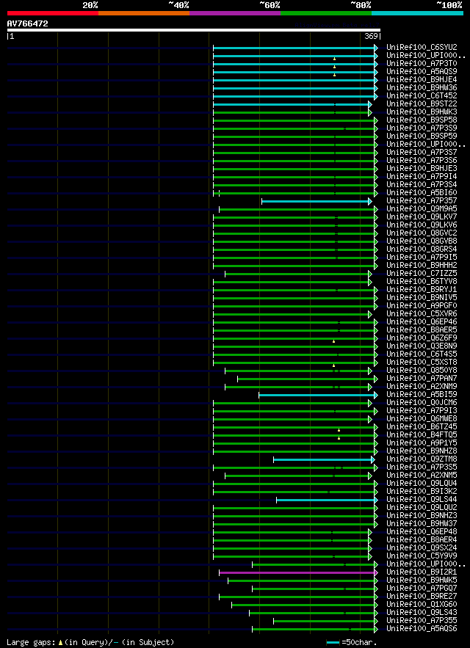
Task: Open hit UniRef100_C6SYU2
Action: click(x=422, y=47)
